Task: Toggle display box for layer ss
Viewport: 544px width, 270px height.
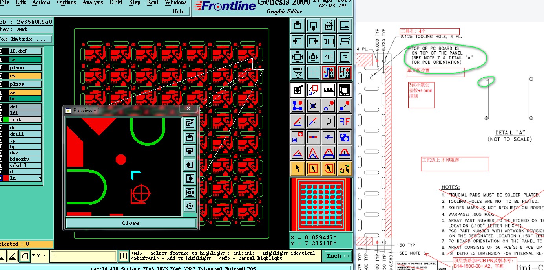Action: click(x=1, y=92)
